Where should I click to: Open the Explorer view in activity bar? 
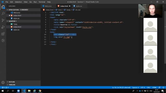pos(3,7)
